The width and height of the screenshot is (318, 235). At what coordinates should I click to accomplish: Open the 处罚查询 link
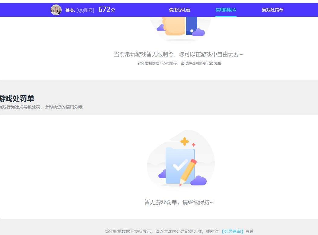232,231
